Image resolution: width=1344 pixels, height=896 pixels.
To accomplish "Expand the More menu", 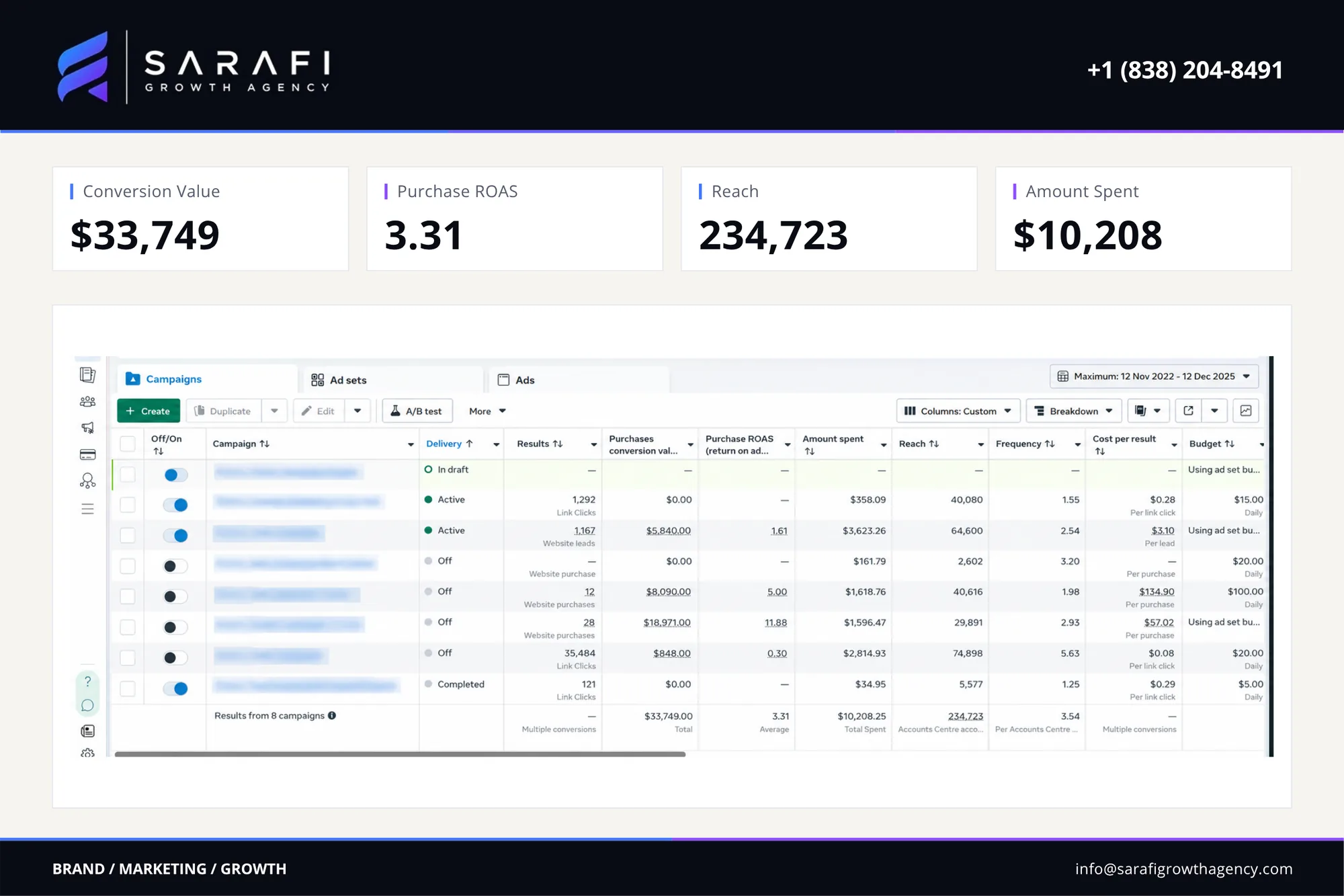I will 487,411.
